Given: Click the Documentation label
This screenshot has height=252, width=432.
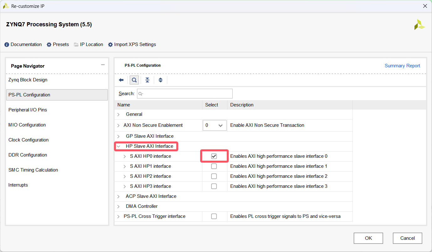Looking at the screenshot, I should click(26, 44).
